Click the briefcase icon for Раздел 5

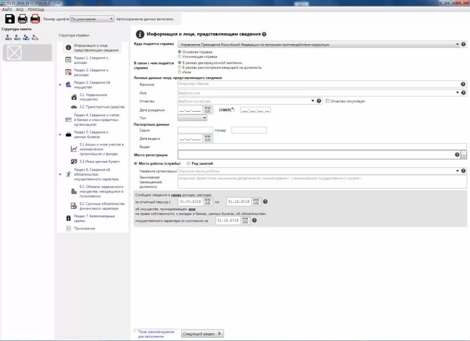click(68, 134)
